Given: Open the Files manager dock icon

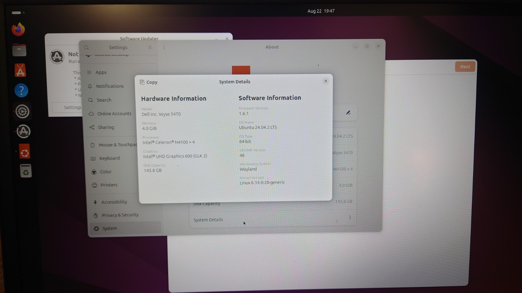Looking at the screenshot, I should coord(19,50).
